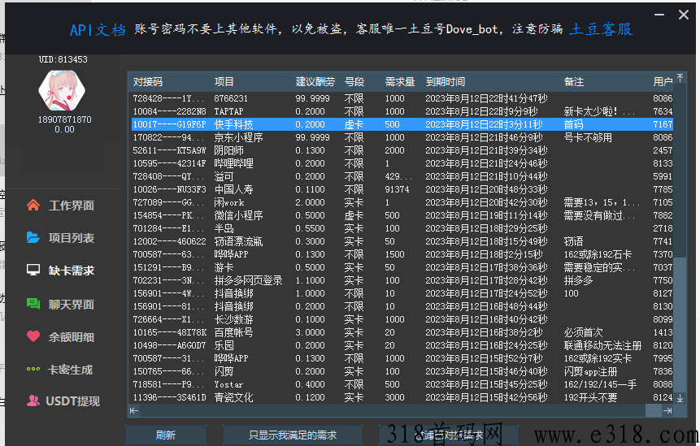Click 只显示我满足的需求 button
The height and width of the screenshot is (446, 700).
tap(293, 435)
